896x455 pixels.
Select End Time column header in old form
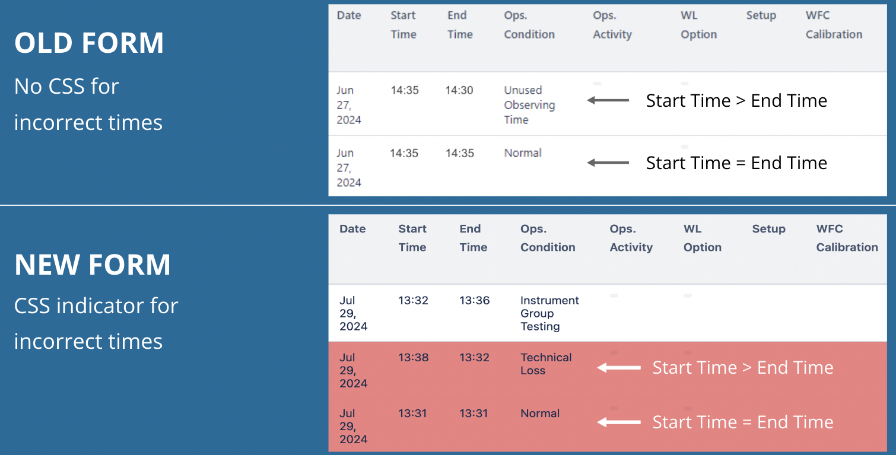[x=460, y=25]
